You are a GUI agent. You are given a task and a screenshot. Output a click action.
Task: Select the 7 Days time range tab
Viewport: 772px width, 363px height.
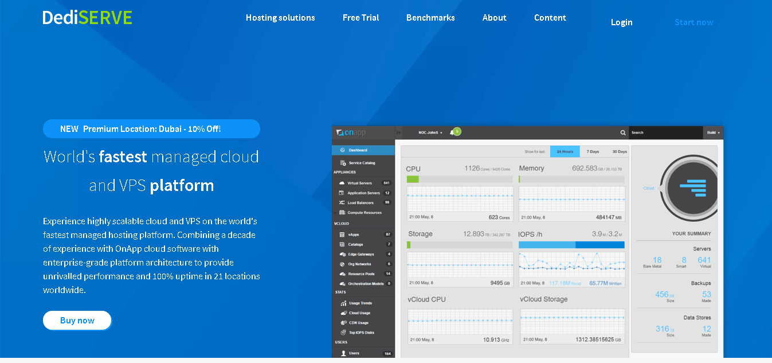(594, 151)
